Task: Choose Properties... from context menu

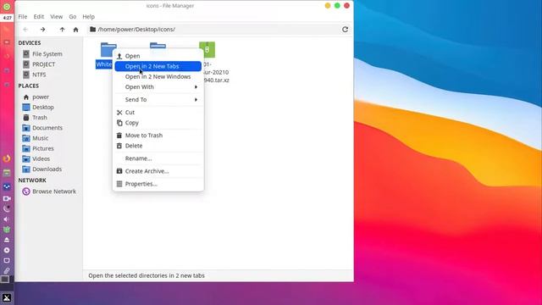Action: (158, 184)
